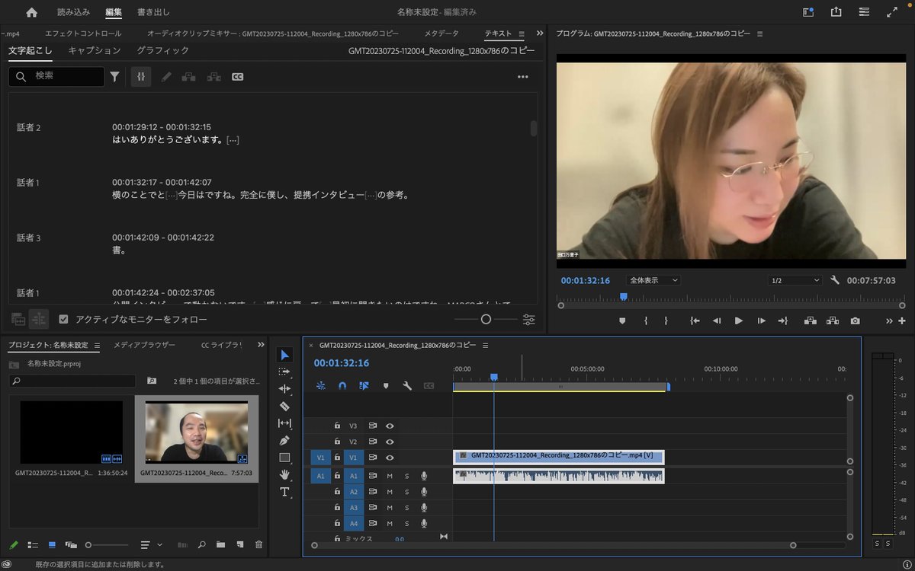Click the filter icon in the transcript panel

click(114, 76)
